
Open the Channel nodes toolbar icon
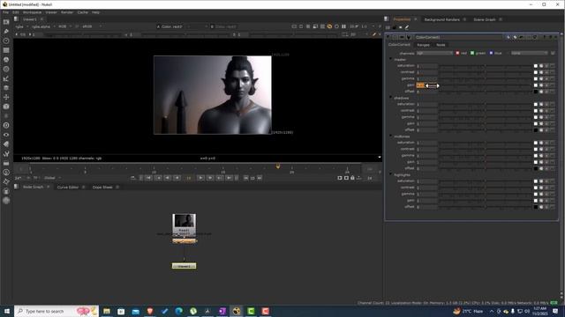(x=6, y=50)
